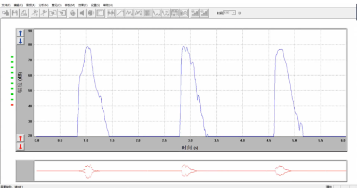
Task: Click the amplitude curve display icon
Action: point(120,13)
